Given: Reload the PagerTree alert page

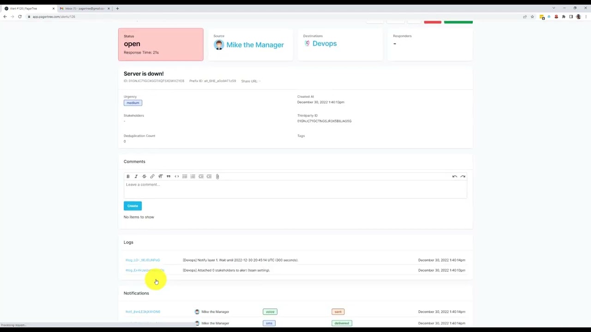Looking at the screenshot, I should click(x=20, y=17).
